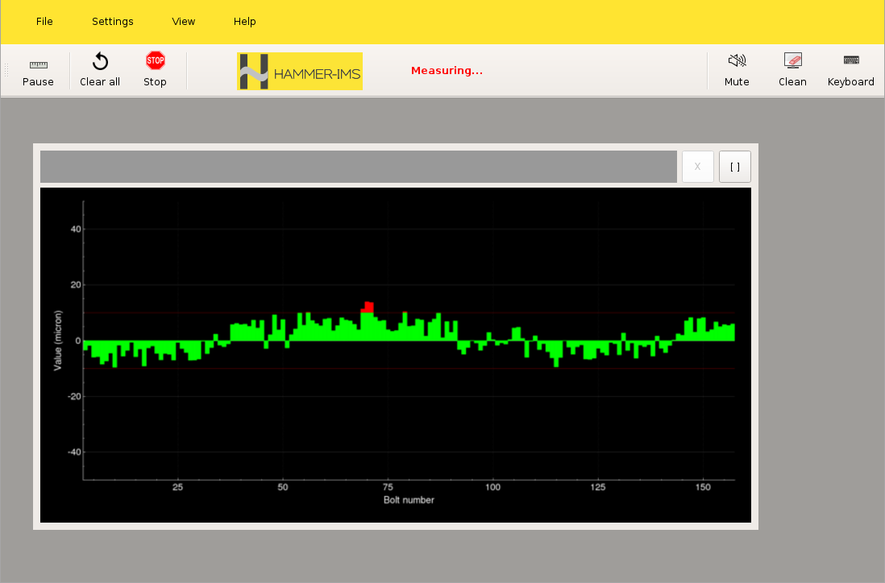This screenshot has width=885, height=583.
Task: Click the Bolt number axis label
Action: [409, 500]
